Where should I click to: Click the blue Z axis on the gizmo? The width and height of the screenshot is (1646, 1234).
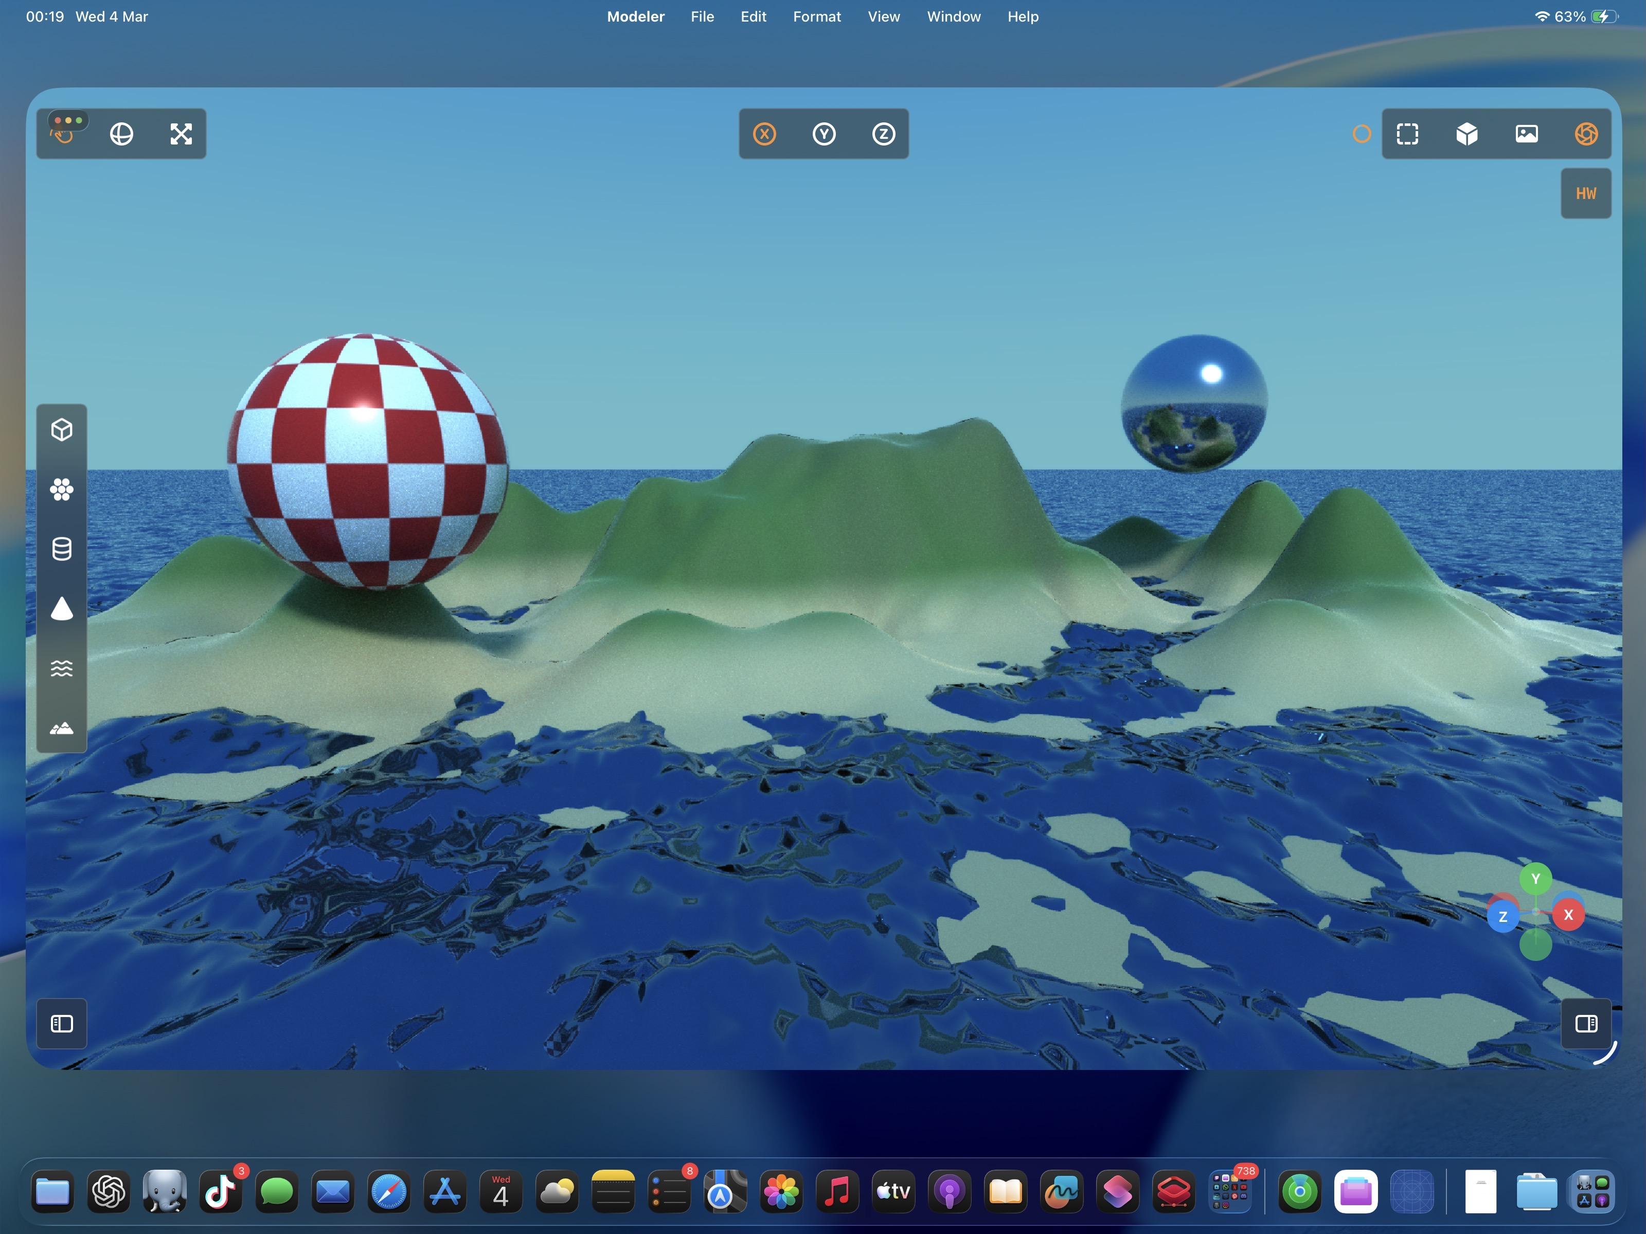pos(1502,916)
